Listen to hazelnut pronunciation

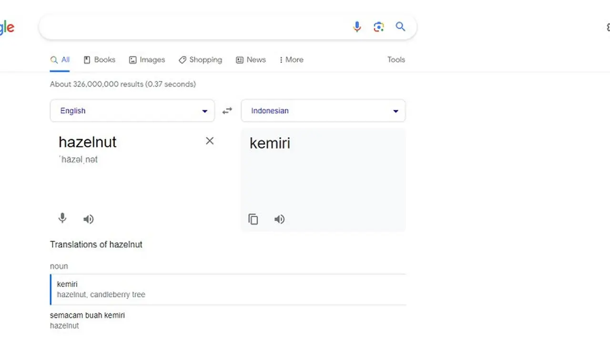pyautogui.click(x=89, y=219)
